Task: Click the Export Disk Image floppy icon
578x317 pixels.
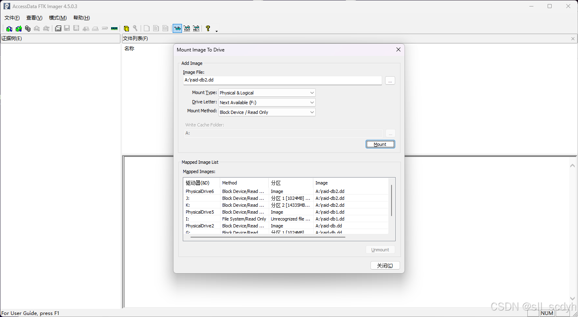Action: coord(67,28)
